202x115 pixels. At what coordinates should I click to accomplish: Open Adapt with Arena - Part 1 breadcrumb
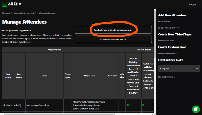(24, 13)
